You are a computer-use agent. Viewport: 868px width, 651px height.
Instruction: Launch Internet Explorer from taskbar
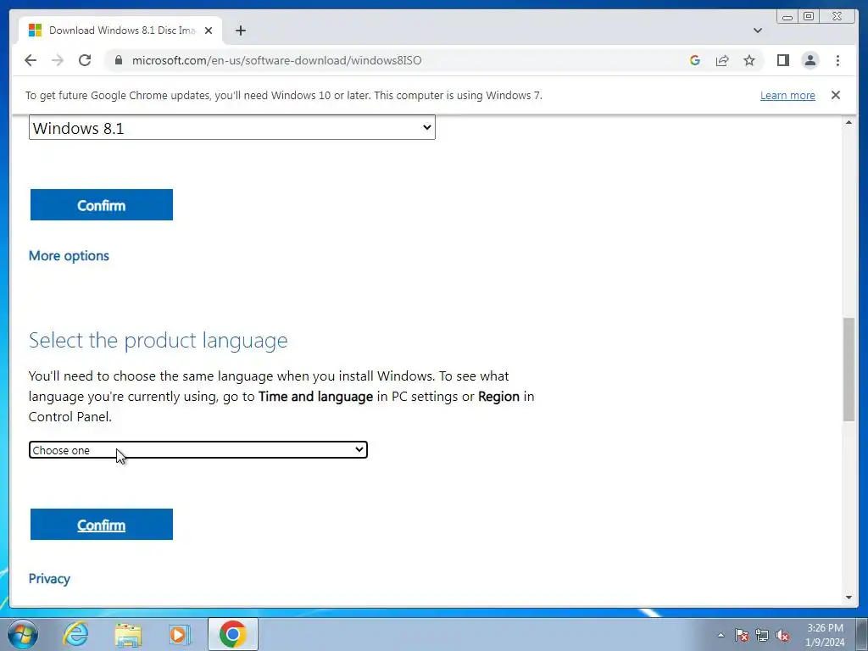click(x=75, y=634)
